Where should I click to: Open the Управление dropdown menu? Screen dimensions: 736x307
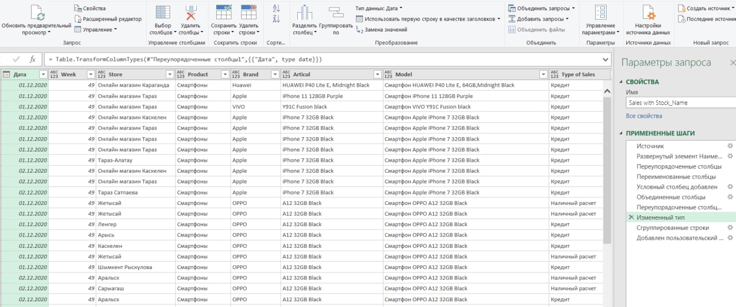coord(96,29)
